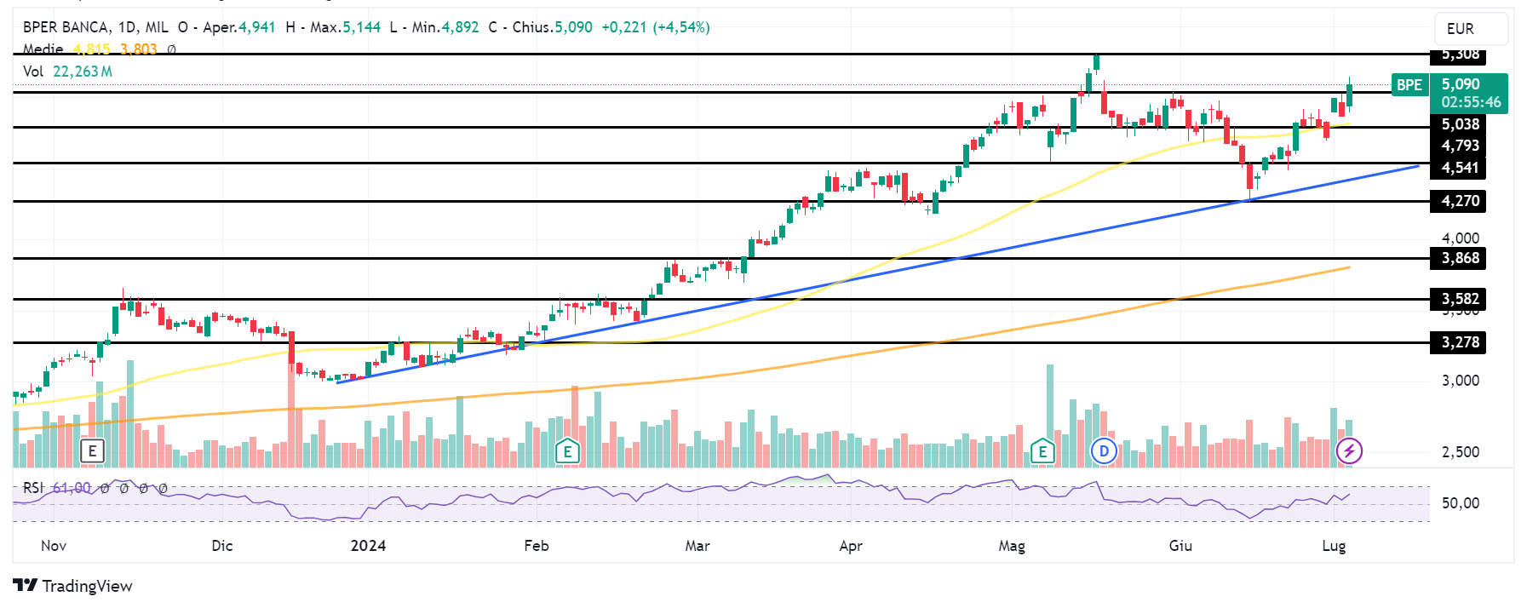The image size is (1527, 608).
Task: Select the 4,270 price level label
Action: point(1460,201)
